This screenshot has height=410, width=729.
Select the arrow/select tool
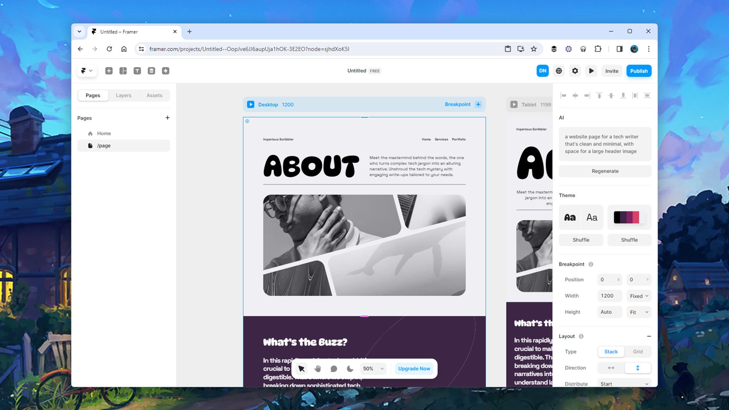[x=301, y=368]
